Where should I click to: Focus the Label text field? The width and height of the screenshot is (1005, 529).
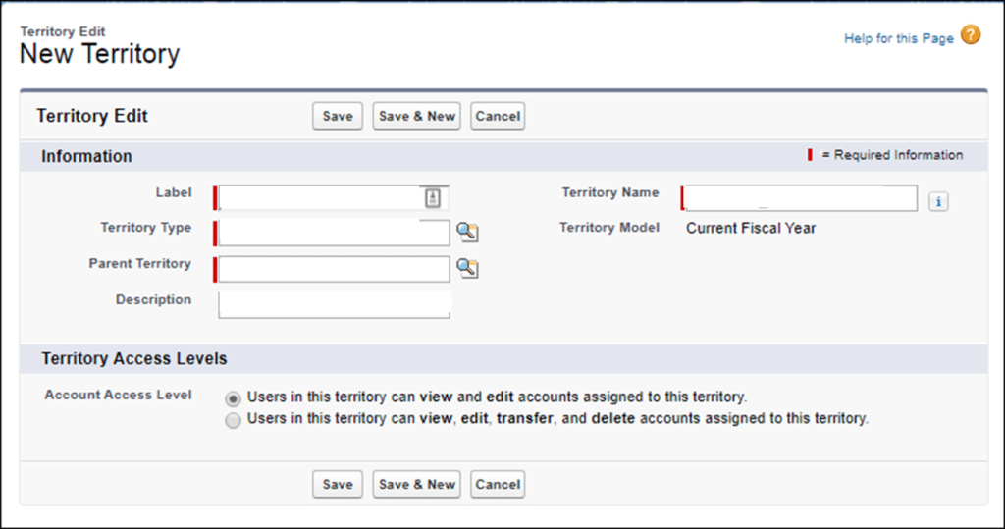tap(318, 198)
